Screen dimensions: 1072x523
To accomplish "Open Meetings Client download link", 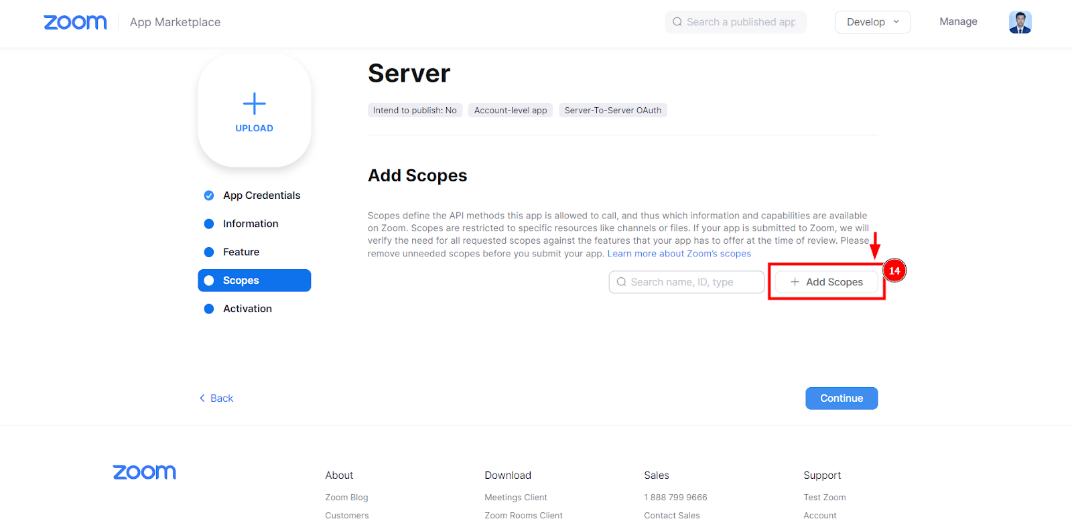I will (516, 498).
